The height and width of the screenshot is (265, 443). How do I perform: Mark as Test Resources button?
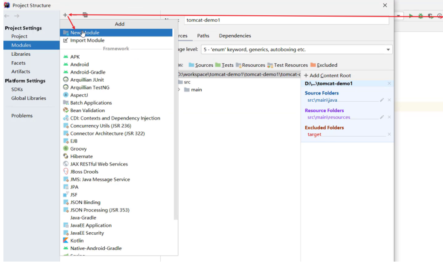click(x=288, y=65)
